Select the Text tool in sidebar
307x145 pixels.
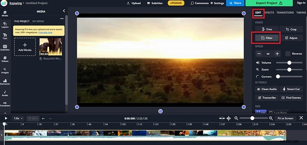[5, 36]
